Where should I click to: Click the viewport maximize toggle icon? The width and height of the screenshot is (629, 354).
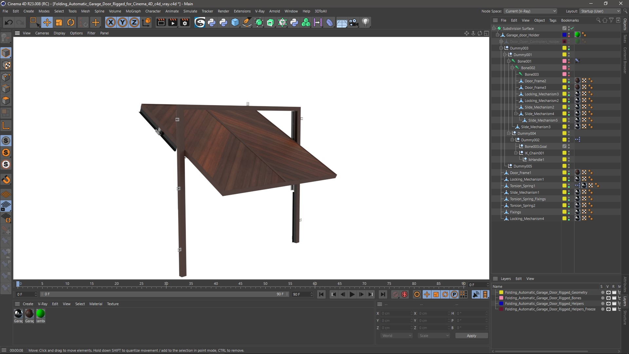(x=486, y=33)
